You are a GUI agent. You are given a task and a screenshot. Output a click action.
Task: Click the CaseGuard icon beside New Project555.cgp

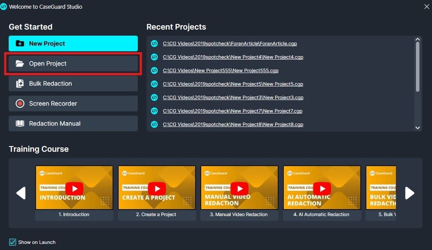tap(154, 70)
